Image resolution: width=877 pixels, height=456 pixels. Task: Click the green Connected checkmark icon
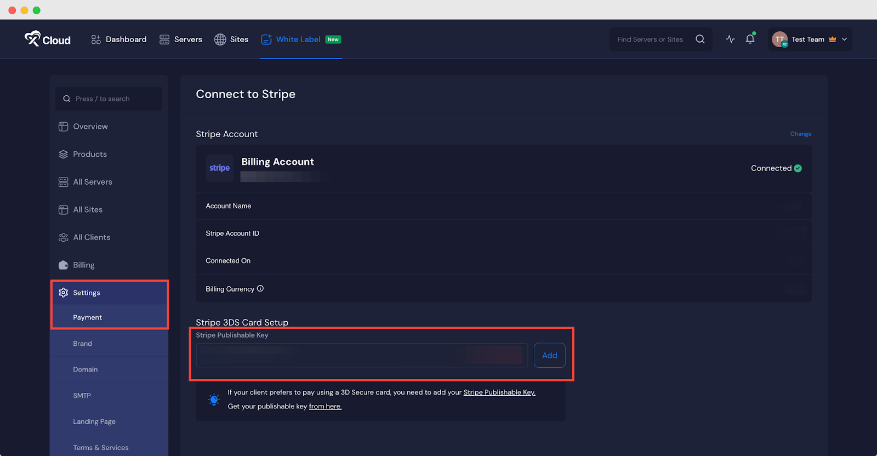pyautogui.click(x=798, y=168)
